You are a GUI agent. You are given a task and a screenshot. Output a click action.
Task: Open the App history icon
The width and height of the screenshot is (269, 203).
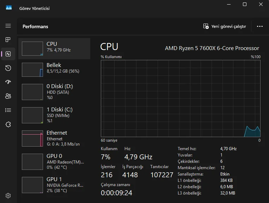tap(8, 68)
